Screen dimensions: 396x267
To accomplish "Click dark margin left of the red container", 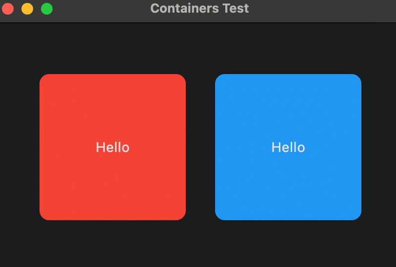I will [20, 147].
